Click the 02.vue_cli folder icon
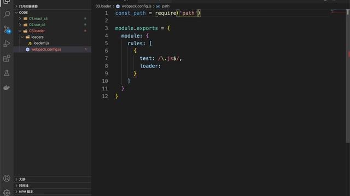The height and width of the screenshot is (196, 350). 26,24
